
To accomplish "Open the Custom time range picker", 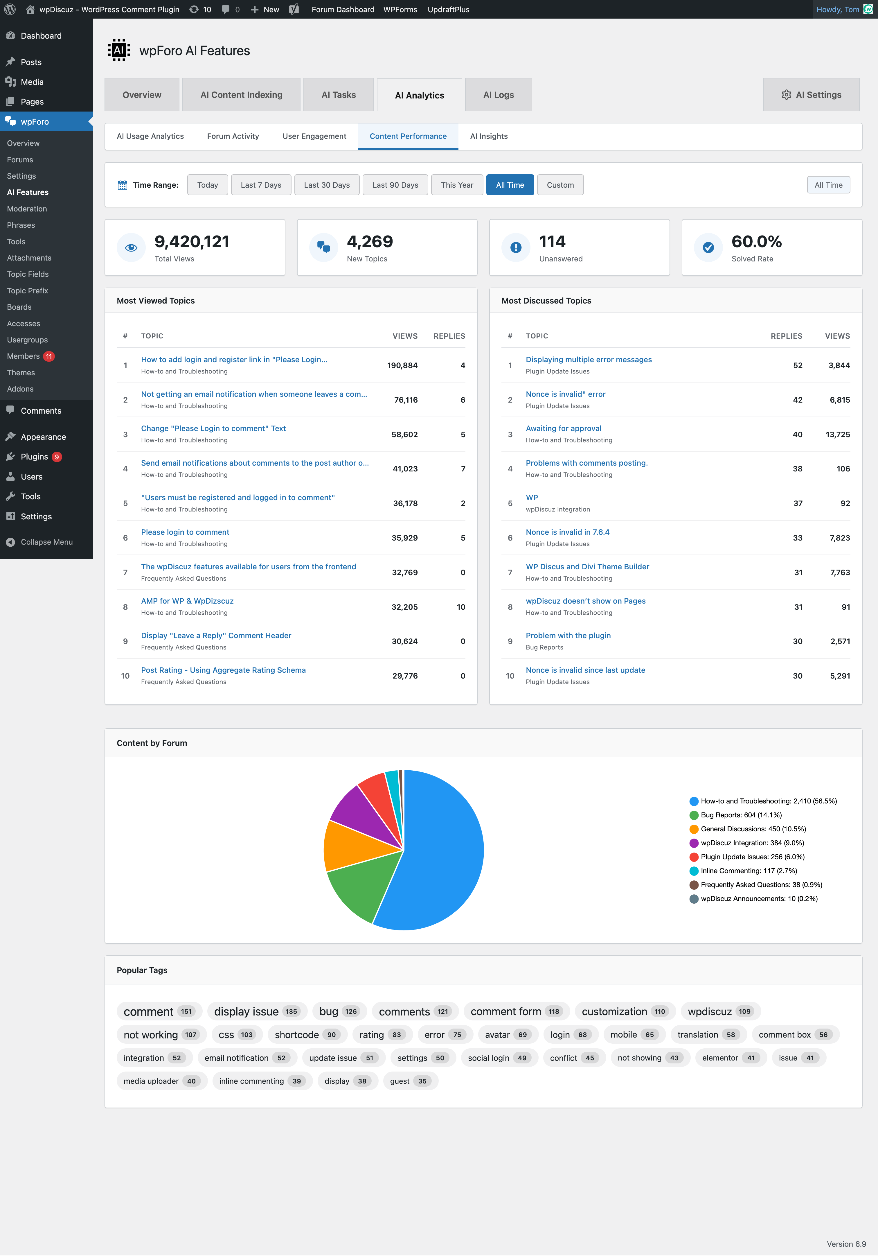I will click(560, 184).
